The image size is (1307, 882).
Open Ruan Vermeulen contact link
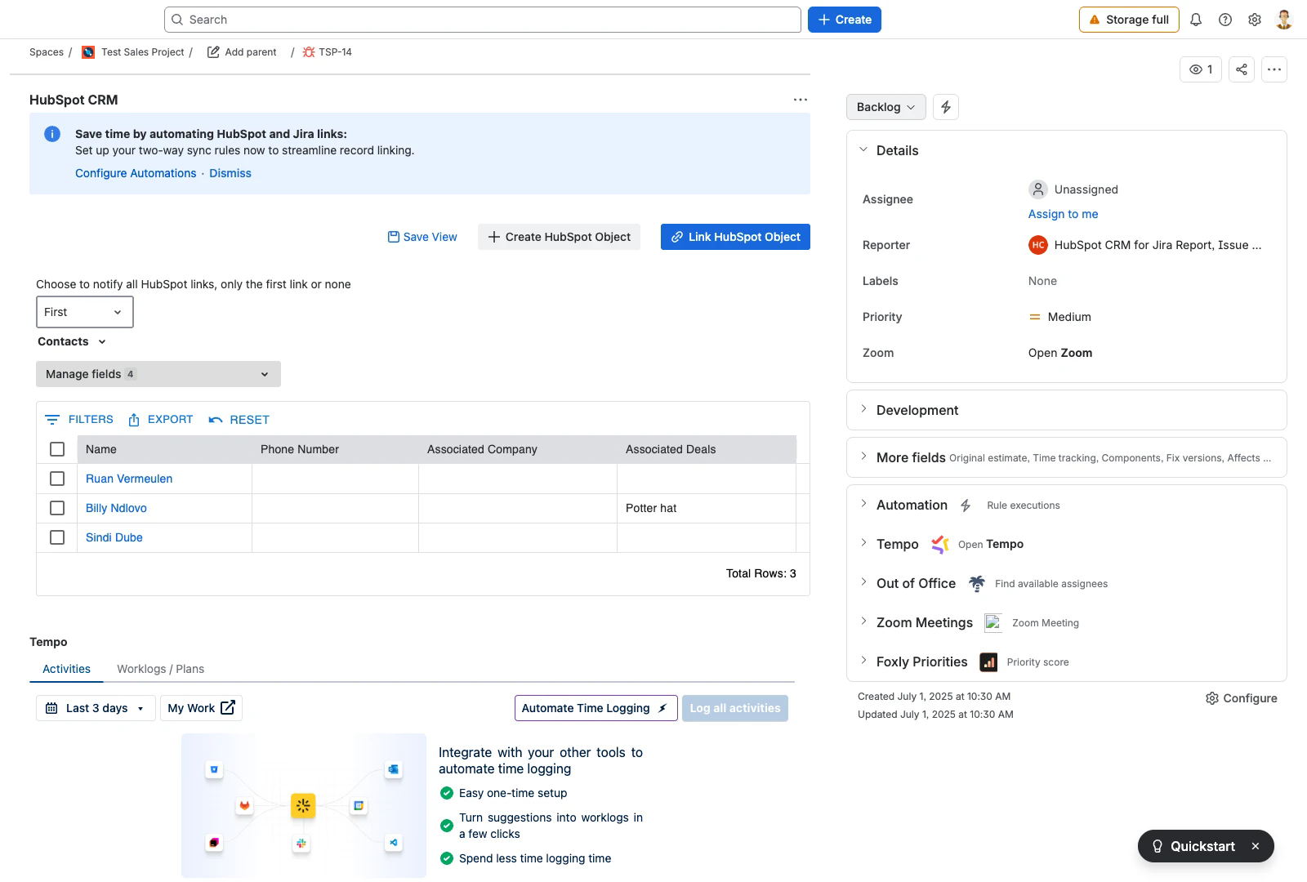129,479
